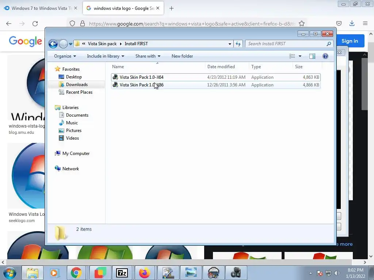The image size is (374, 280).
Task: Open the Firefox hamburger menu
Action: (x=365, y=23)
